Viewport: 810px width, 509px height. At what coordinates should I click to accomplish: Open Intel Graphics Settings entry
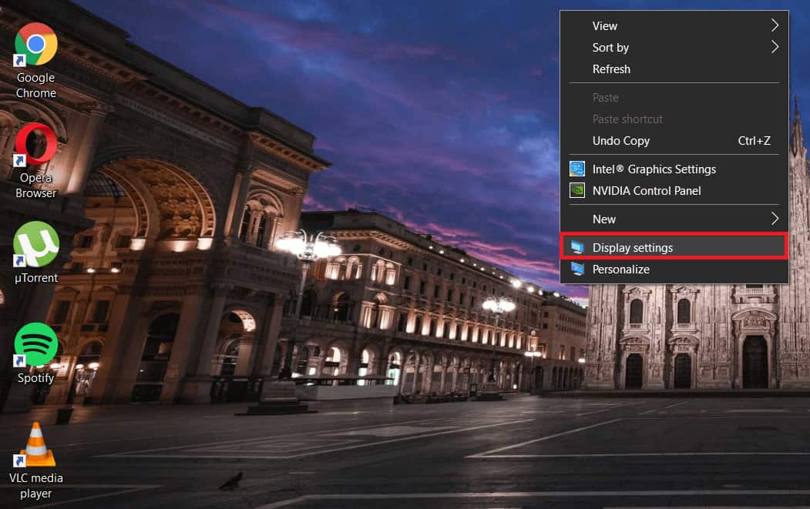[674, 169]
